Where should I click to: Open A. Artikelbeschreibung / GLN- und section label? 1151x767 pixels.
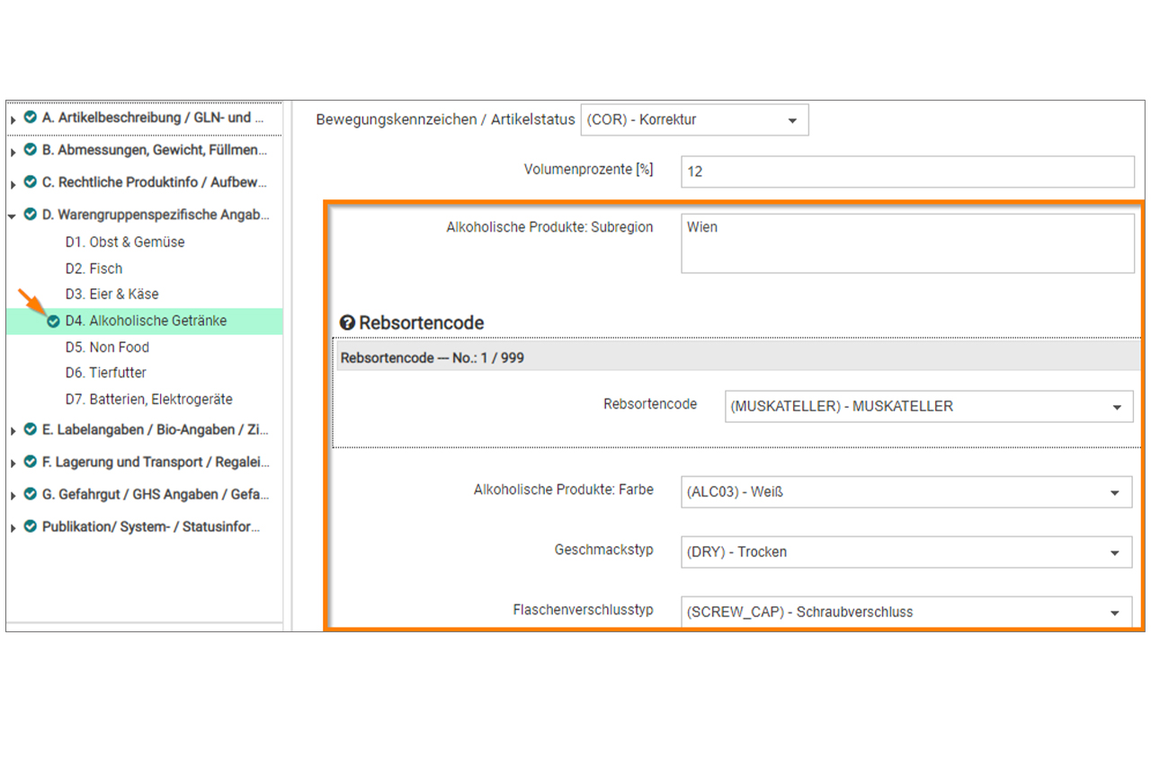click(x=153, y=118)
